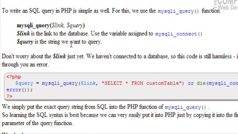238x134 pixels.
Task: Click the bold $query term before 'is the string'
Action: (25, 42)
